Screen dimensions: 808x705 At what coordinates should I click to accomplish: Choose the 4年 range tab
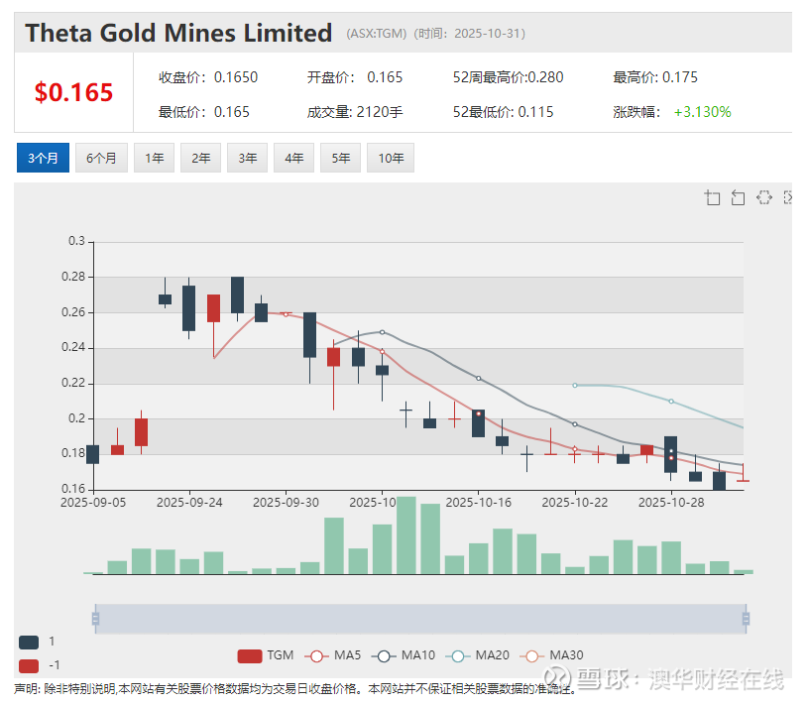coord(294,158)
